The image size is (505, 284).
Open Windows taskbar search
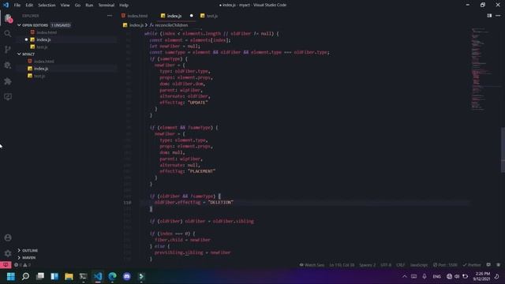pos(25,276)
